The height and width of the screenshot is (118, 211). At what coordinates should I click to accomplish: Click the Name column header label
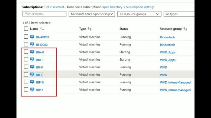click(x=34, y=29)
